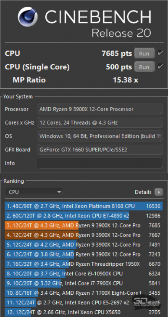Image resolution: width=168 pixels, height=317 pixels.
Task: Select the dark orange 7667 ranking entry
Action: point(84,235)
